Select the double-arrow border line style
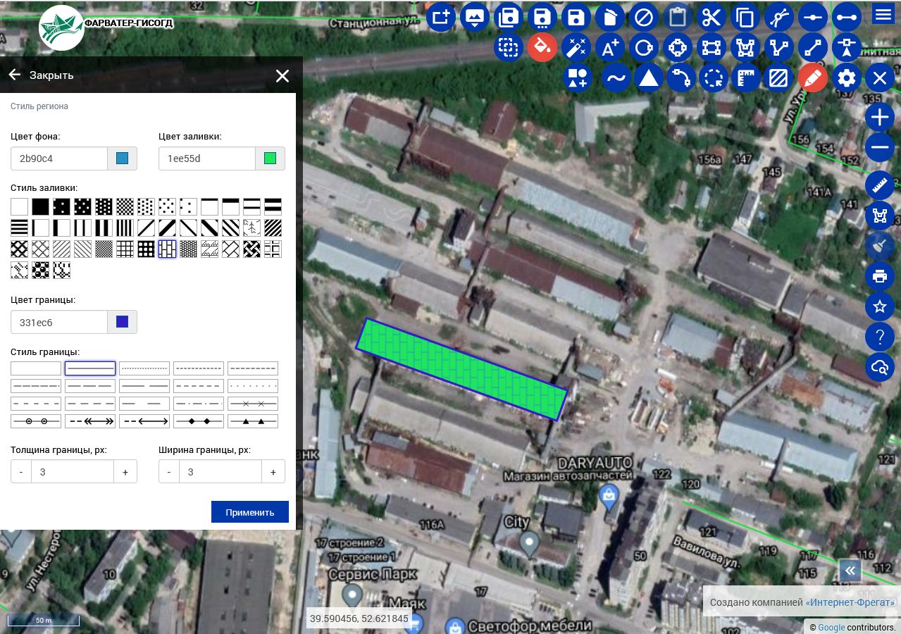This screenshot has width=901, height=634. coord(90,421)
